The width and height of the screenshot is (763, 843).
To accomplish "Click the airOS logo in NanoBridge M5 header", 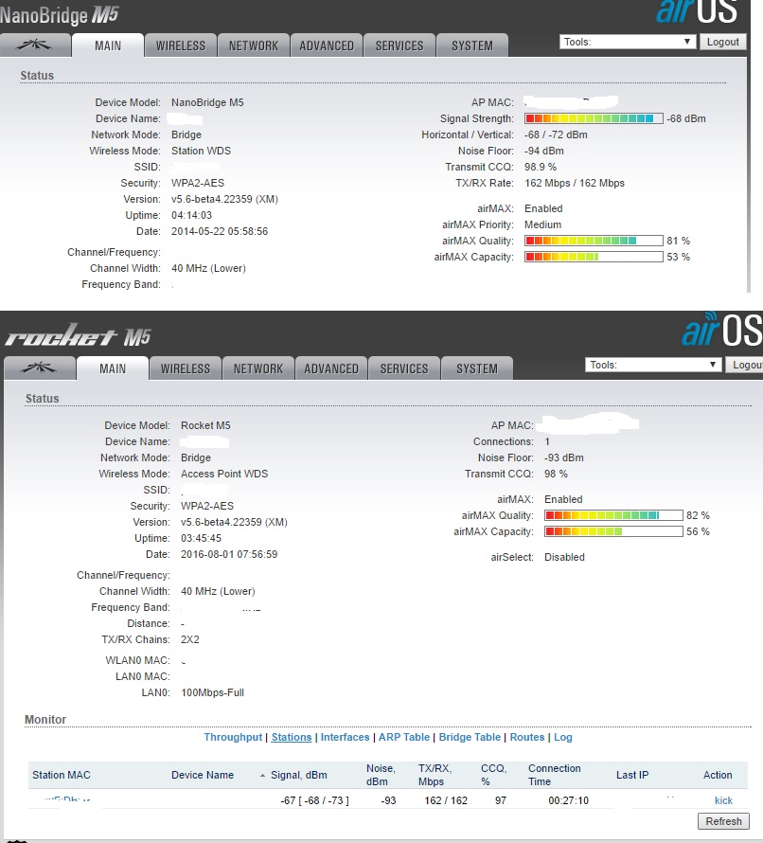I will 697,11.
